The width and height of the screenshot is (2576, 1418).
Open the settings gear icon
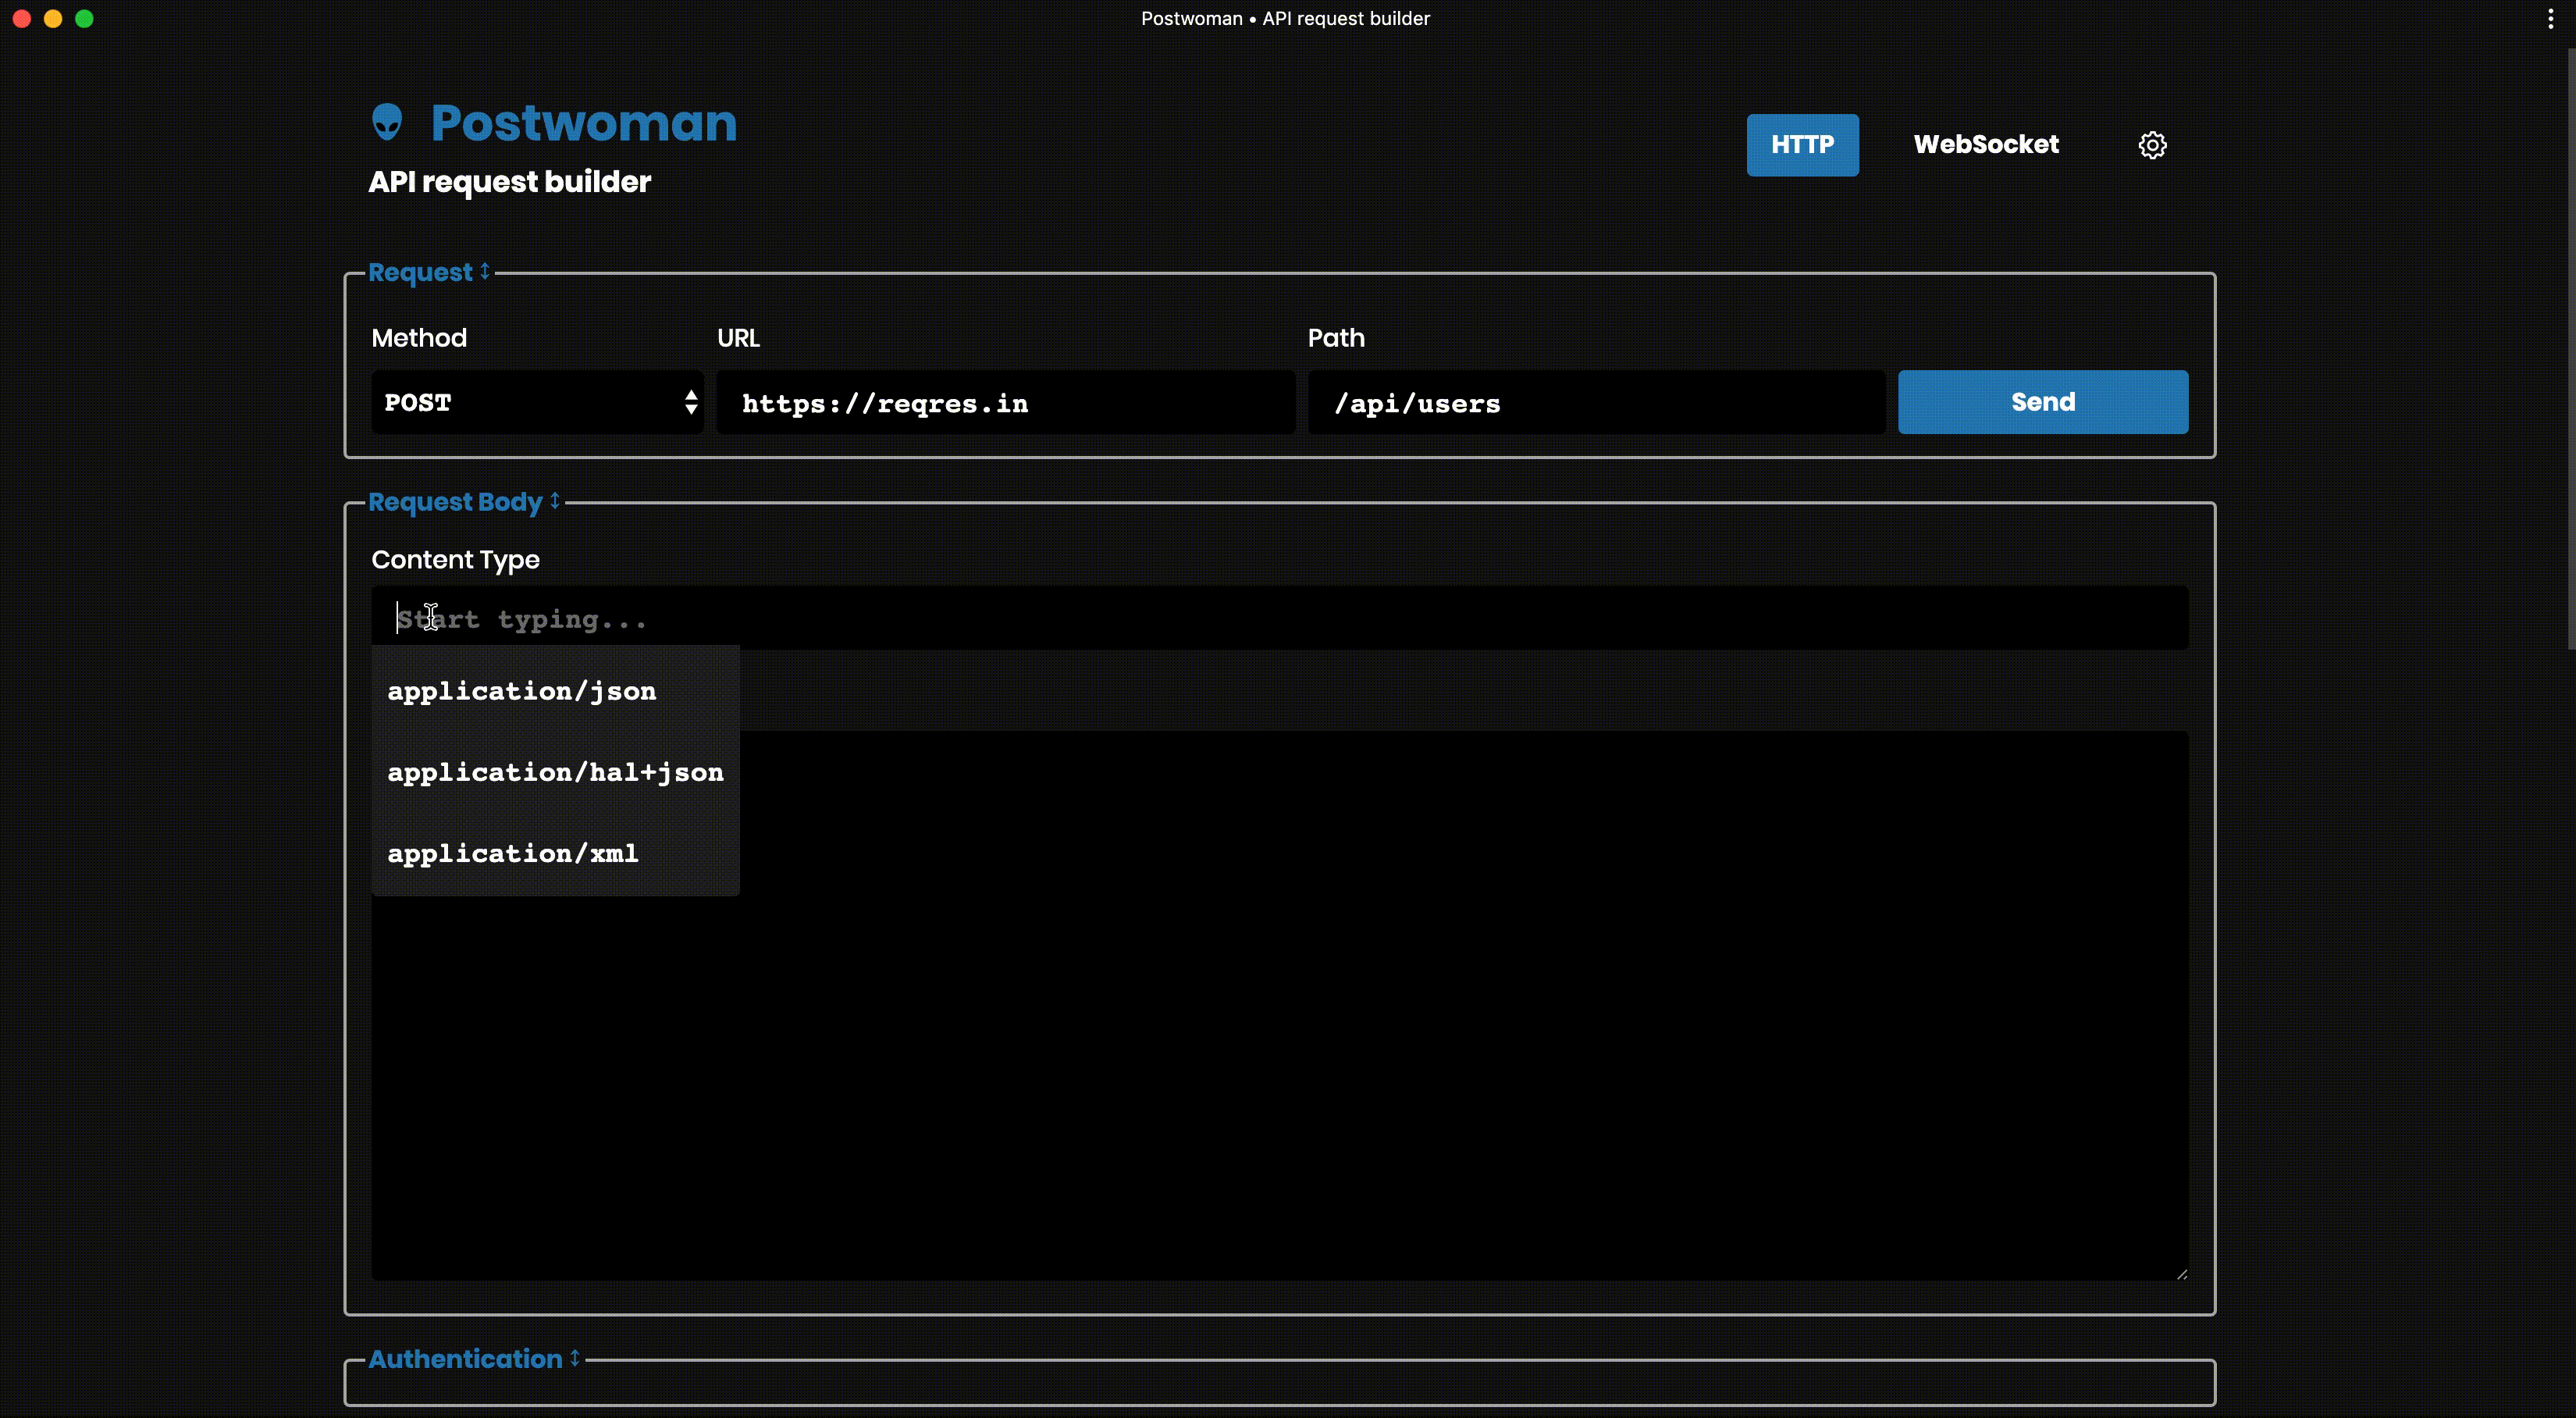click(x=2152, y=145)
